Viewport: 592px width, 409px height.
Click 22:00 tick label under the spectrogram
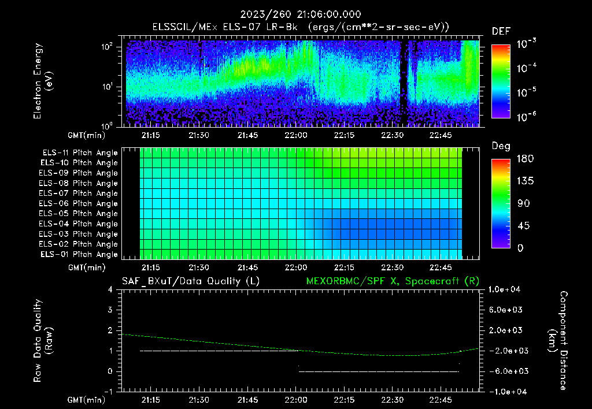point(295,135)
